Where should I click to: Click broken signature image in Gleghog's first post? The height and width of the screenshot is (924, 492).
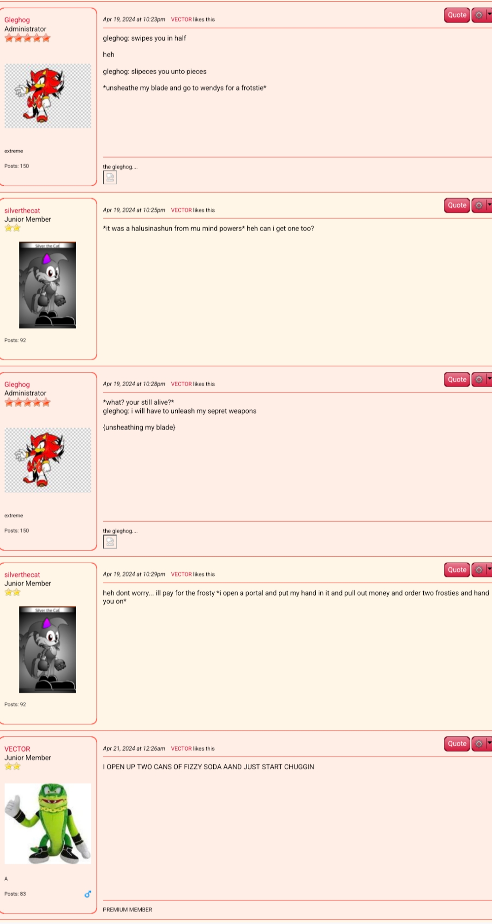coord(110,177)
